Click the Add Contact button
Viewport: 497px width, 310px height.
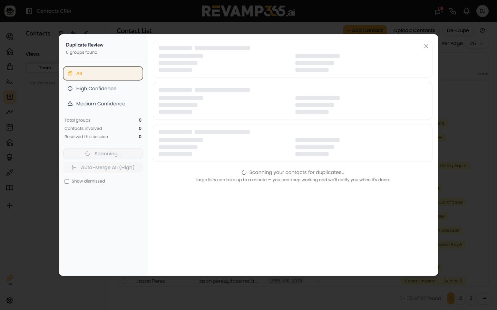point(365,30)
